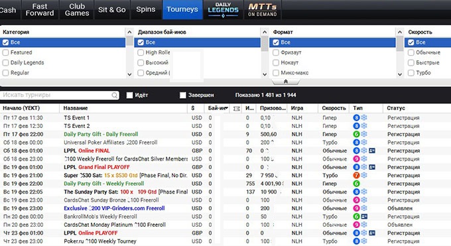Screen dimensions: 451x246
Task: Go to the Spins tab
Action: [146, 10]
